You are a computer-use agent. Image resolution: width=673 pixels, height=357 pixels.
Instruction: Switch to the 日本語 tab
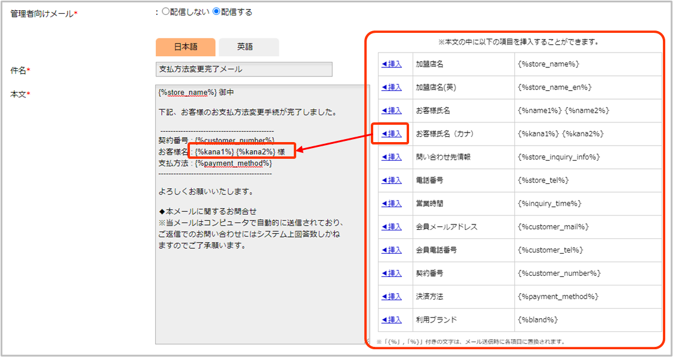185,47
